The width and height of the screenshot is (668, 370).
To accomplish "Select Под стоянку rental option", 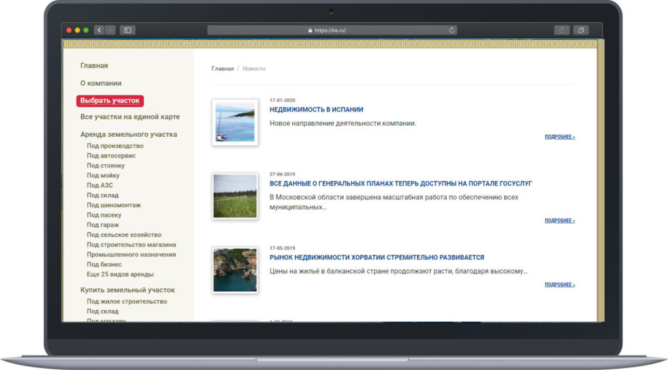I will point(106,165).
